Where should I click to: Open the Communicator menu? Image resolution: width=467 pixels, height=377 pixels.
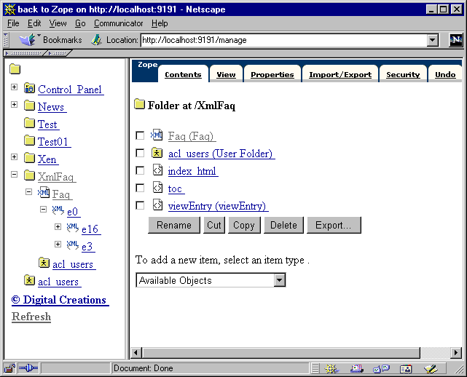tap(118, 23)
